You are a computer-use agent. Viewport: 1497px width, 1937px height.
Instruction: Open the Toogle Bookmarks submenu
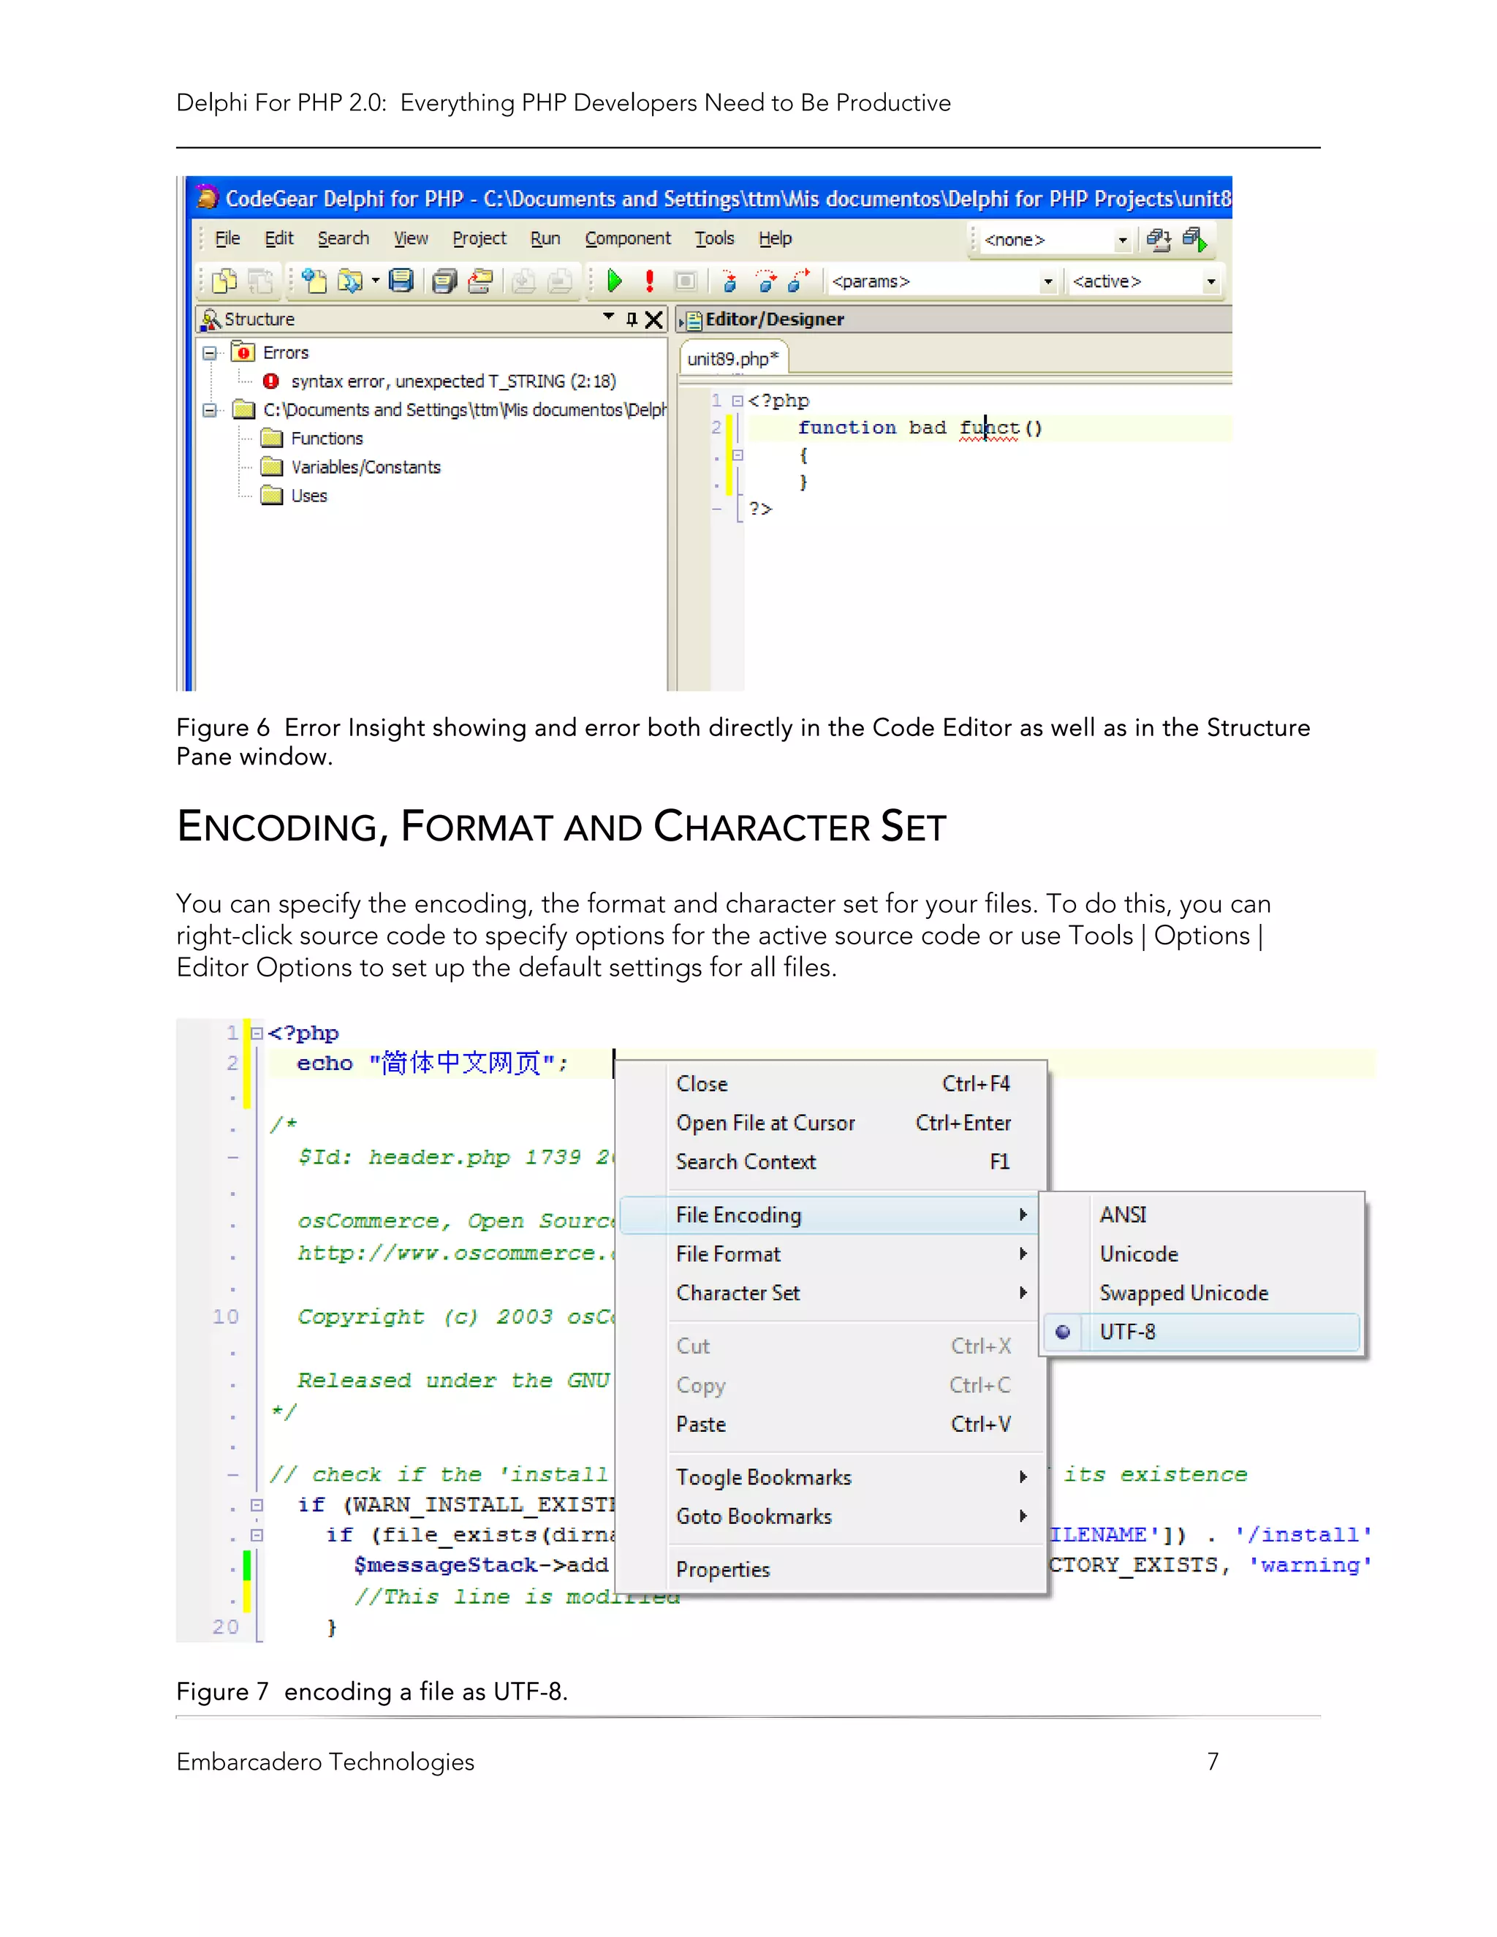click(843, 1477)
